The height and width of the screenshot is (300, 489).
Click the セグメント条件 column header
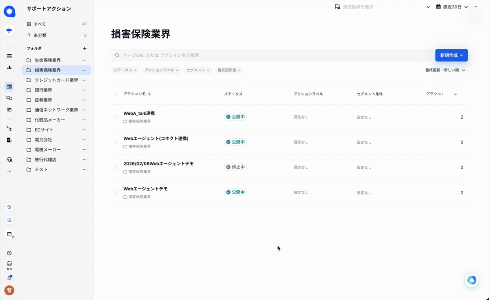click(x=370, y=94)
